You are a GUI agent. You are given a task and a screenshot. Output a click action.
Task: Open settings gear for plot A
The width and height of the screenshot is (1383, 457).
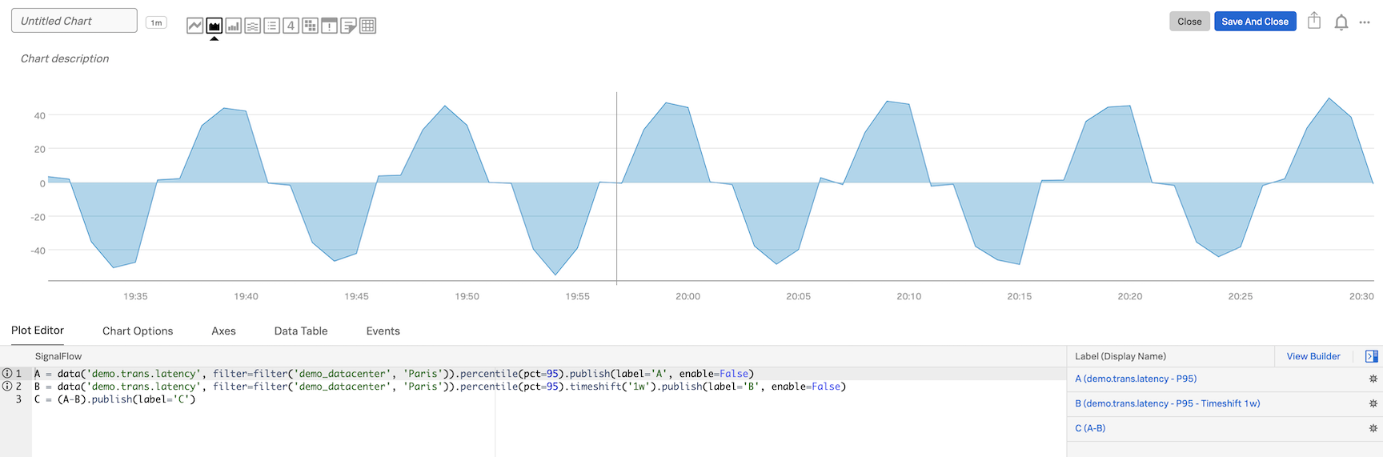[1373, 379]
